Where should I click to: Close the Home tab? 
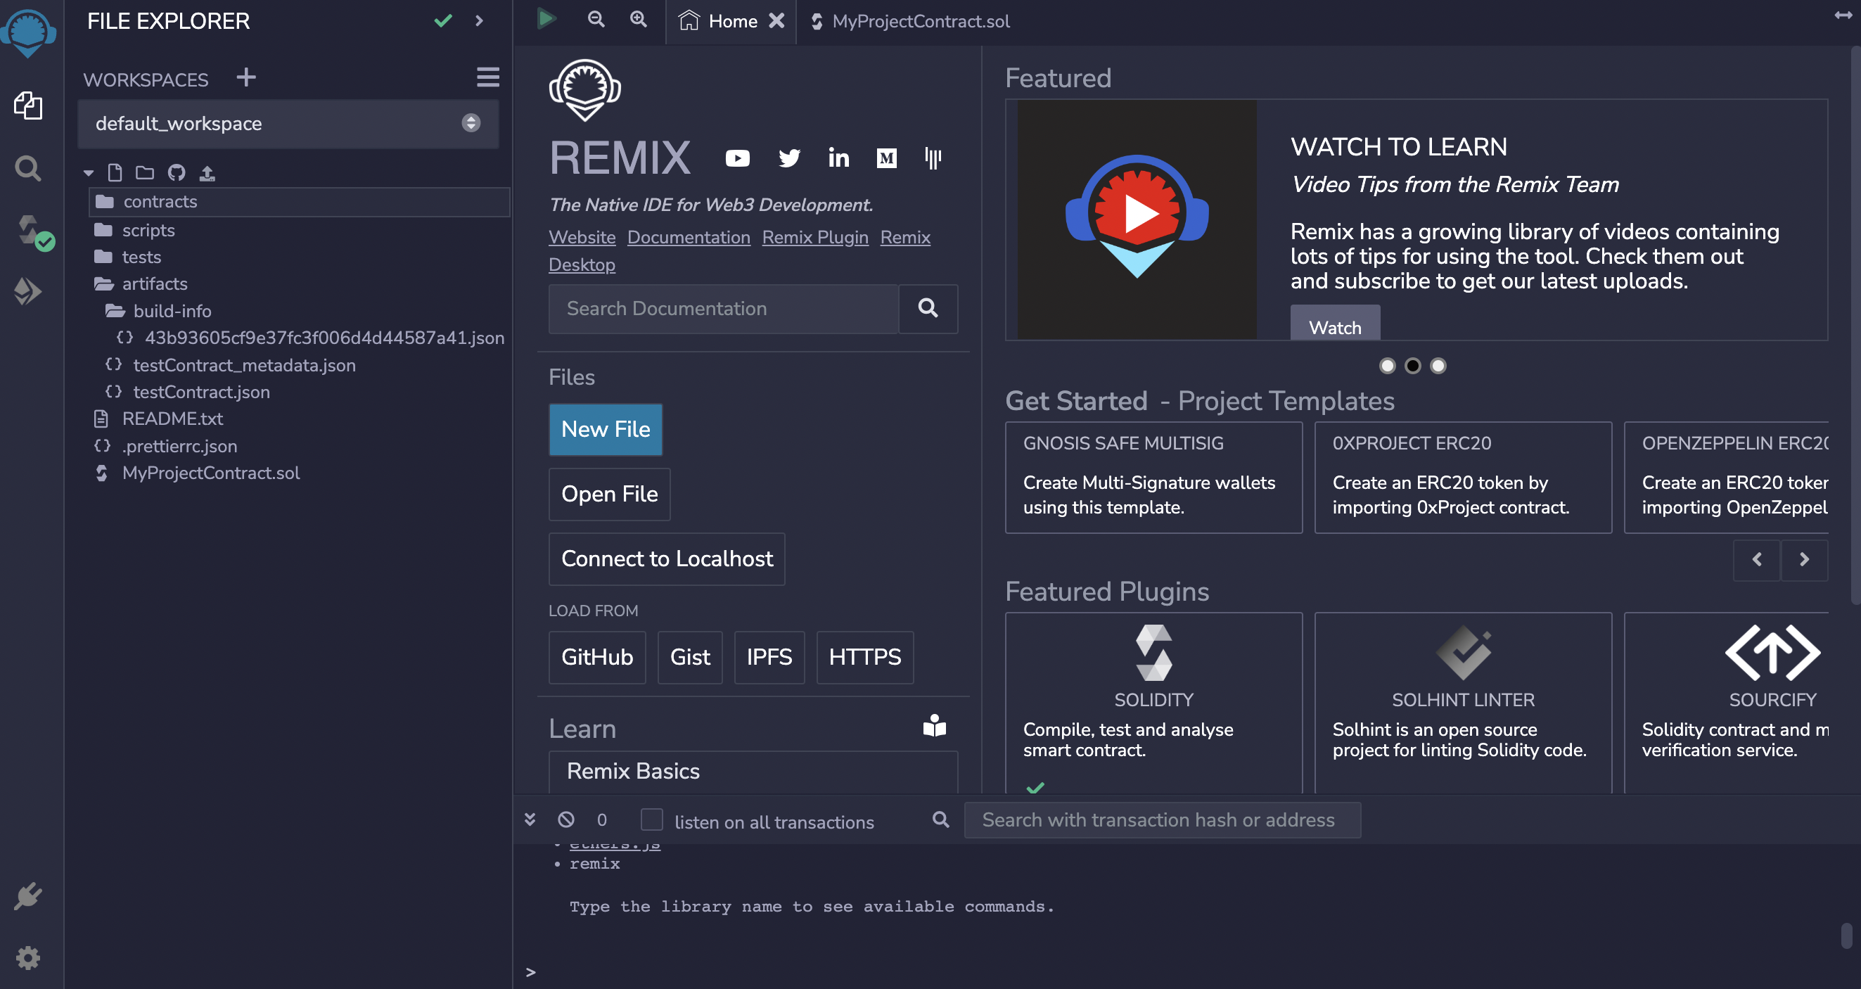776,21
